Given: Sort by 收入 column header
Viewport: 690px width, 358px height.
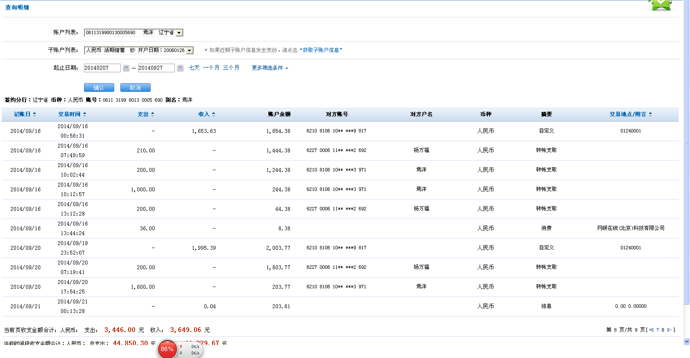Looking at the screenshot, I should click(x=206, y=114).
